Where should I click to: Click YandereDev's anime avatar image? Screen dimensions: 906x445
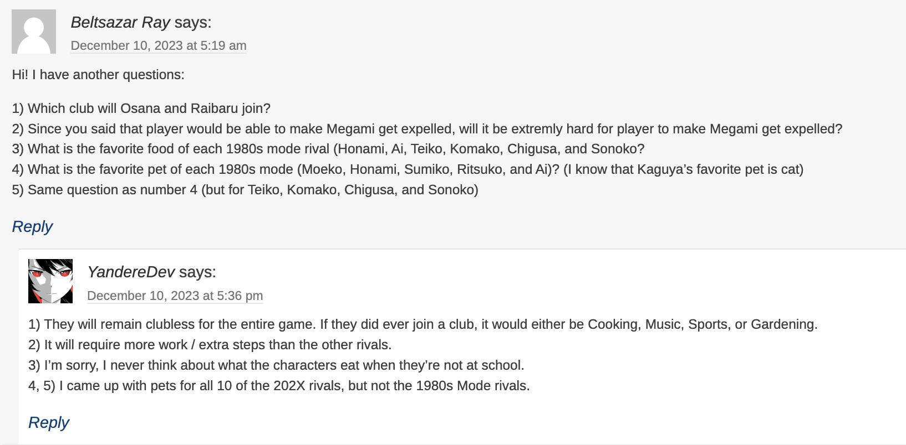point(50,281)
